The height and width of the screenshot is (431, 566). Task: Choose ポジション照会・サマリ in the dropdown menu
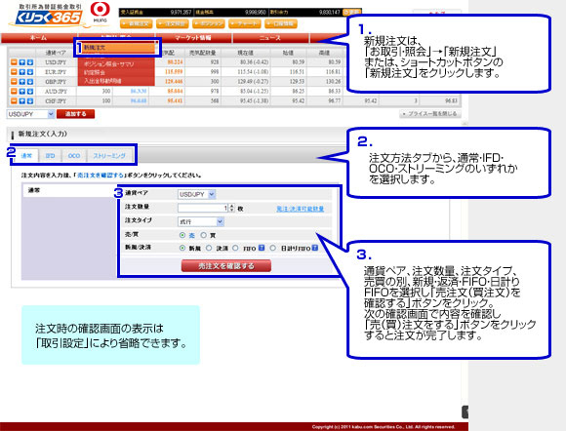click(116, 63)
